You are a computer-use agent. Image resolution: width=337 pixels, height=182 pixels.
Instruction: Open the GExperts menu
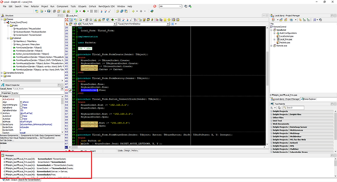click(82, 7)
